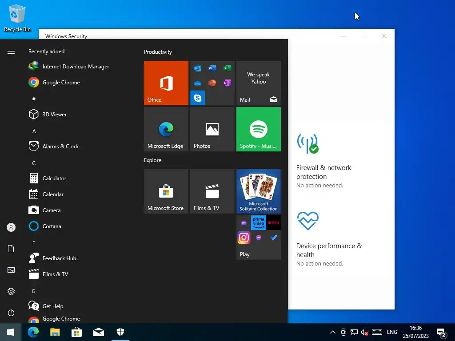This screenshot has height=341, width=455.
Task: Launch the Microsoft Edge tile
Action: (x=166, y=129)
